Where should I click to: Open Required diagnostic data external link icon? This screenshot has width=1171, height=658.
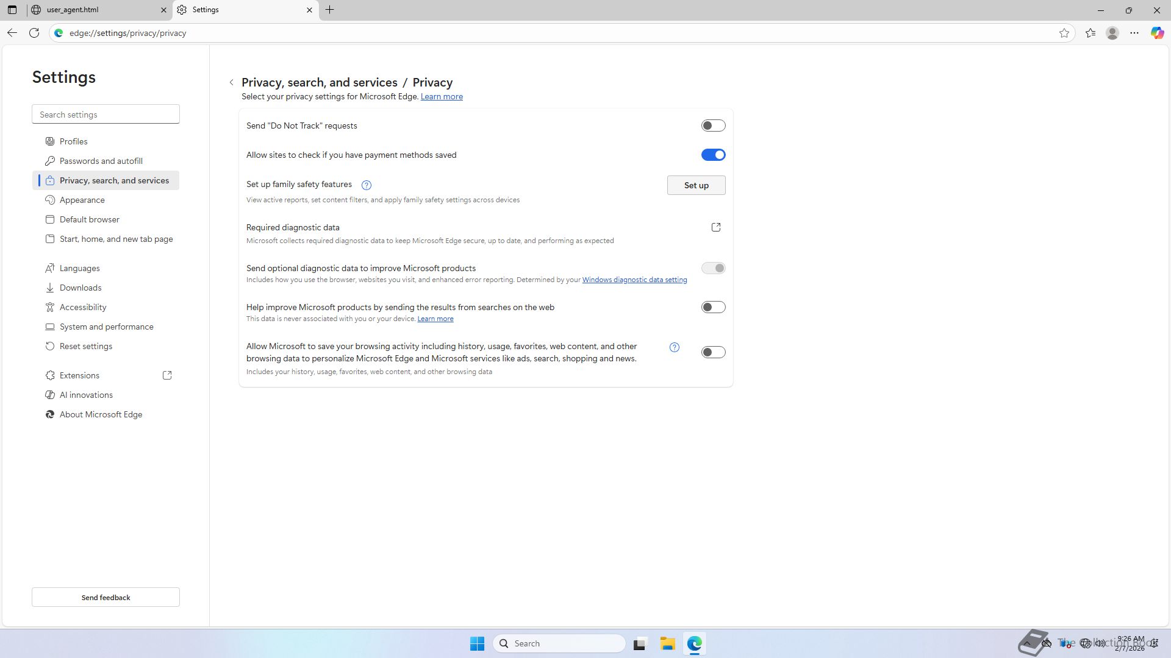coord(716,227)
